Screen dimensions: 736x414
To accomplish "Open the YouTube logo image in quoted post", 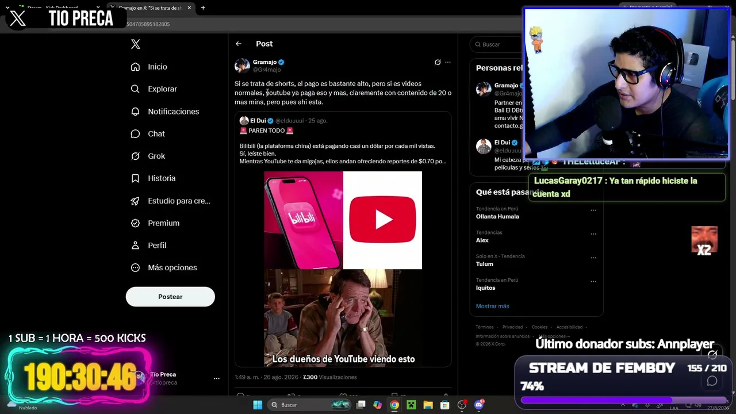I will 382,220.
